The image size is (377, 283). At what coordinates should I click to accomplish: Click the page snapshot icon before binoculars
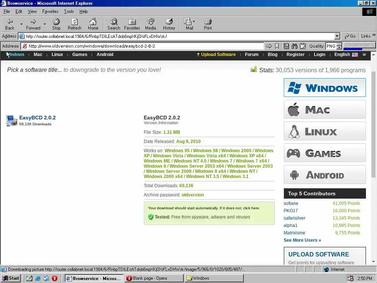click(x=286, y=46)
